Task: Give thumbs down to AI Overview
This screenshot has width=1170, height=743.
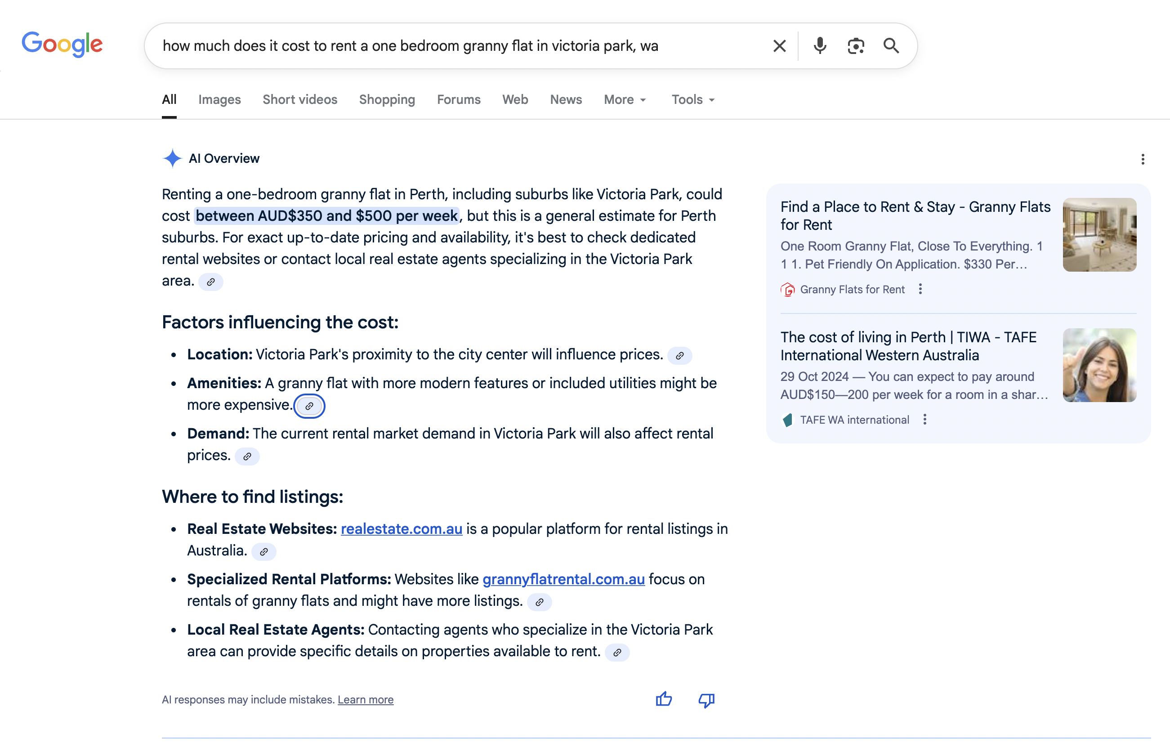Action: coord(706,700)
